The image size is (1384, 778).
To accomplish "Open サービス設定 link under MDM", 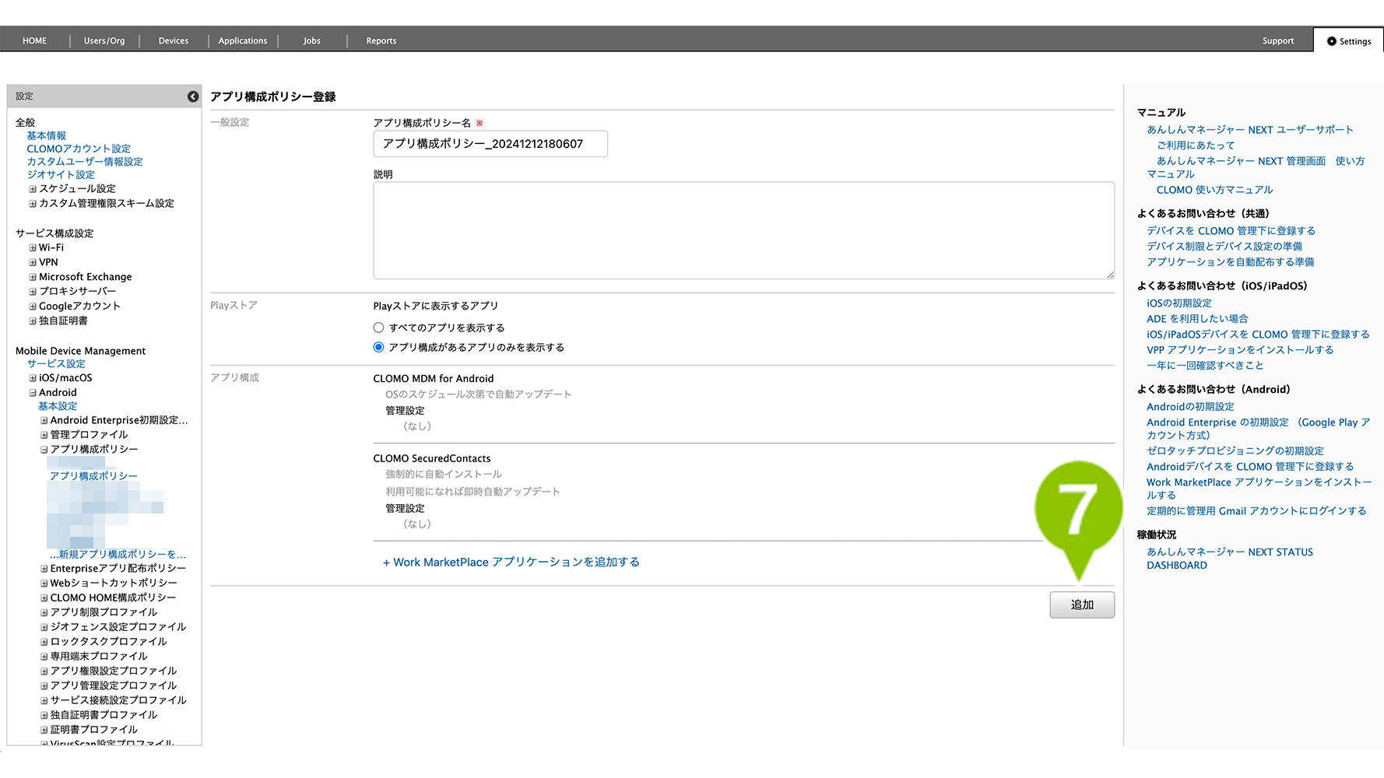I will (56, 364).
